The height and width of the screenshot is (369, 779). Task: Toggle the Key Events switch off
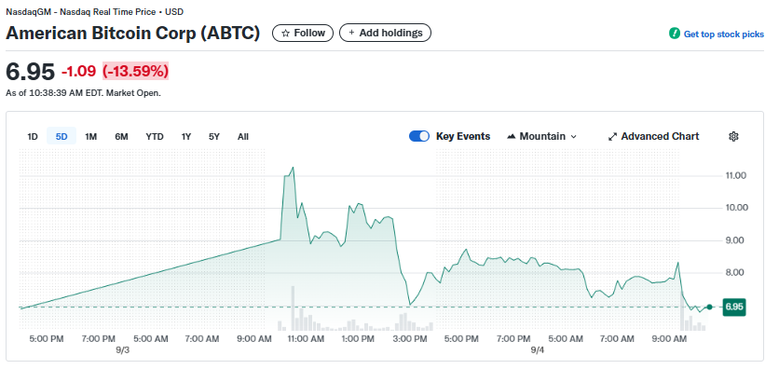[419, 136]
